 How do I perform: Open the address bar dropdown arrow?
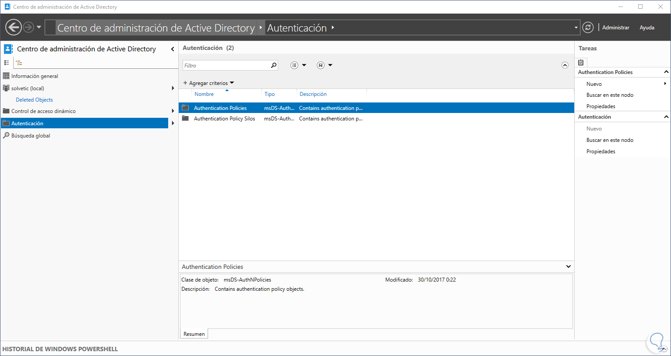pos(576,28)
